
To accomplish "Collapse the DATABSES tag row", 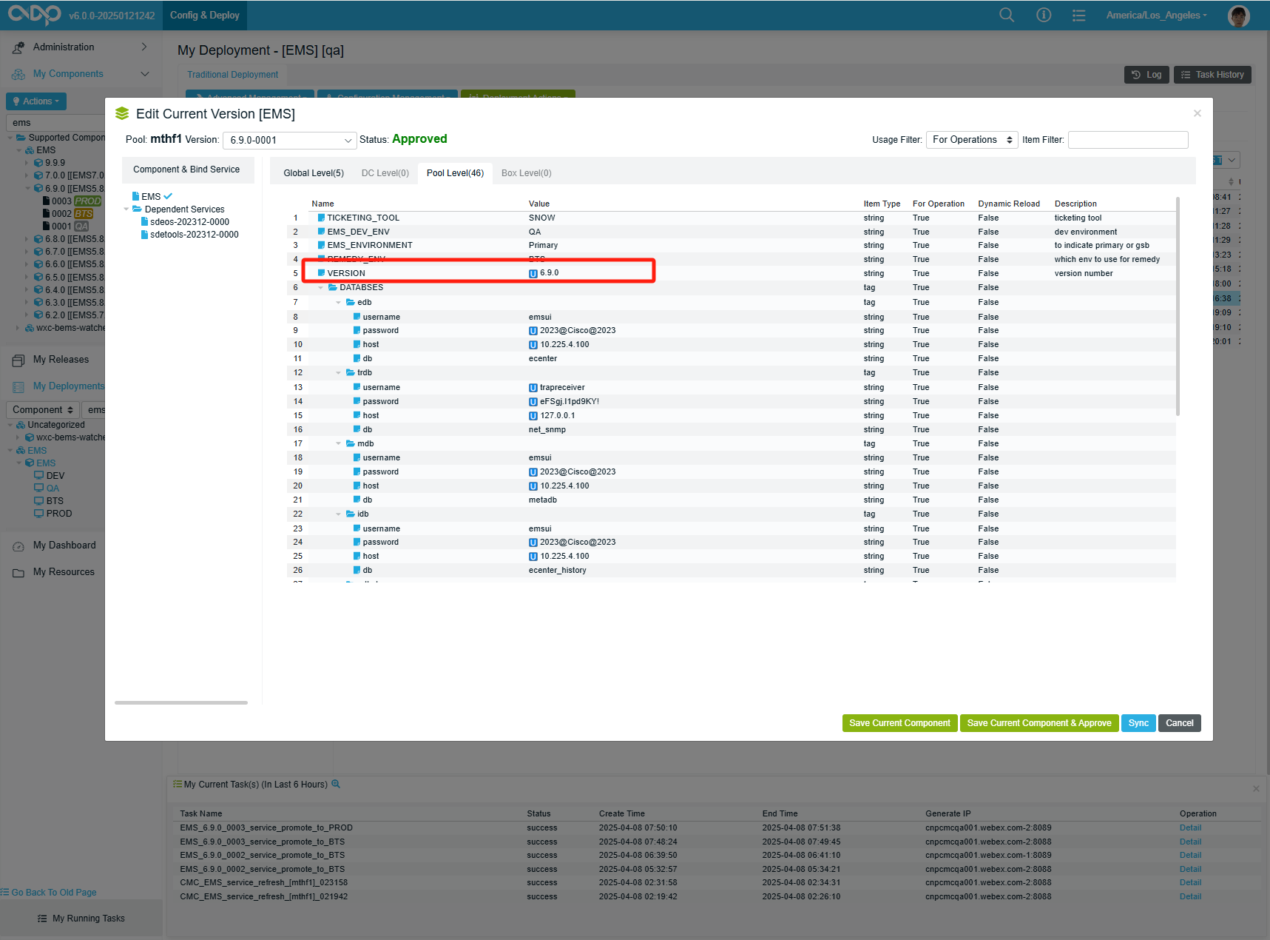I will (321, 287).
